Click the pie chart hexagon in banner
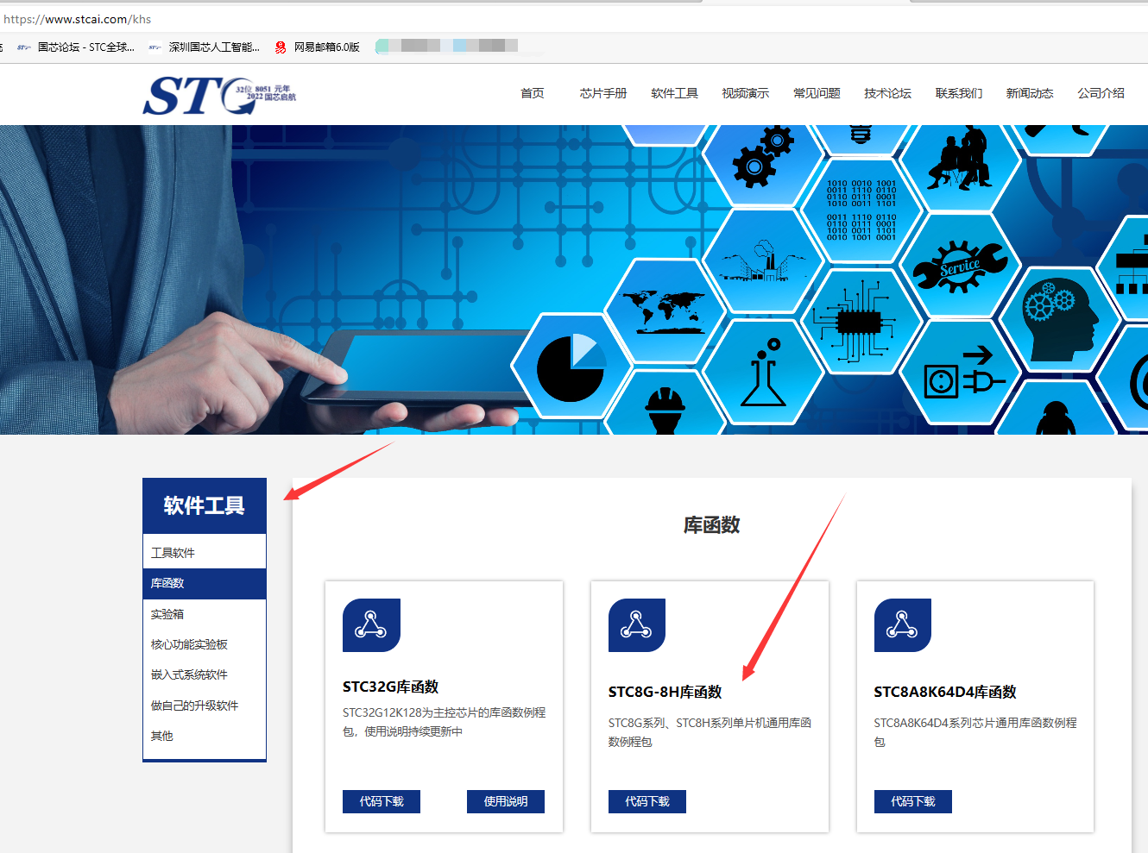 coord(571,367)
